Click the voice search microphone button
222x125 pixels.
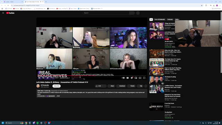pyautogui.click(x=138, y=13)
